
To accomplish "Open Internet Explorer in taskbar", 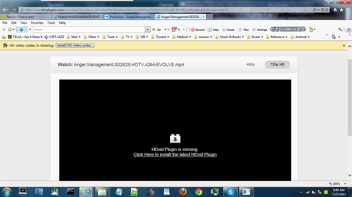I will point(86,192).
